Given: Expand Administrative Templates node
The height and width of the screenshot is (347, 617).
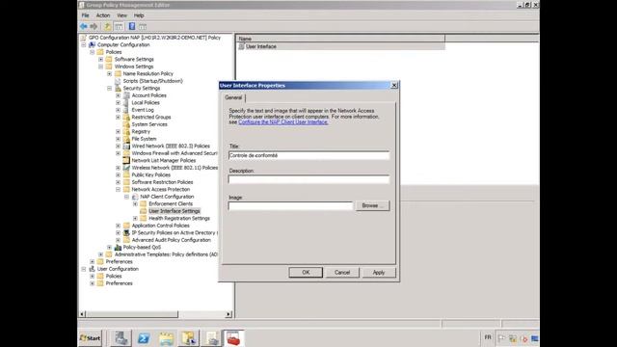Looking at the screenshot, I should pos(100,254).
